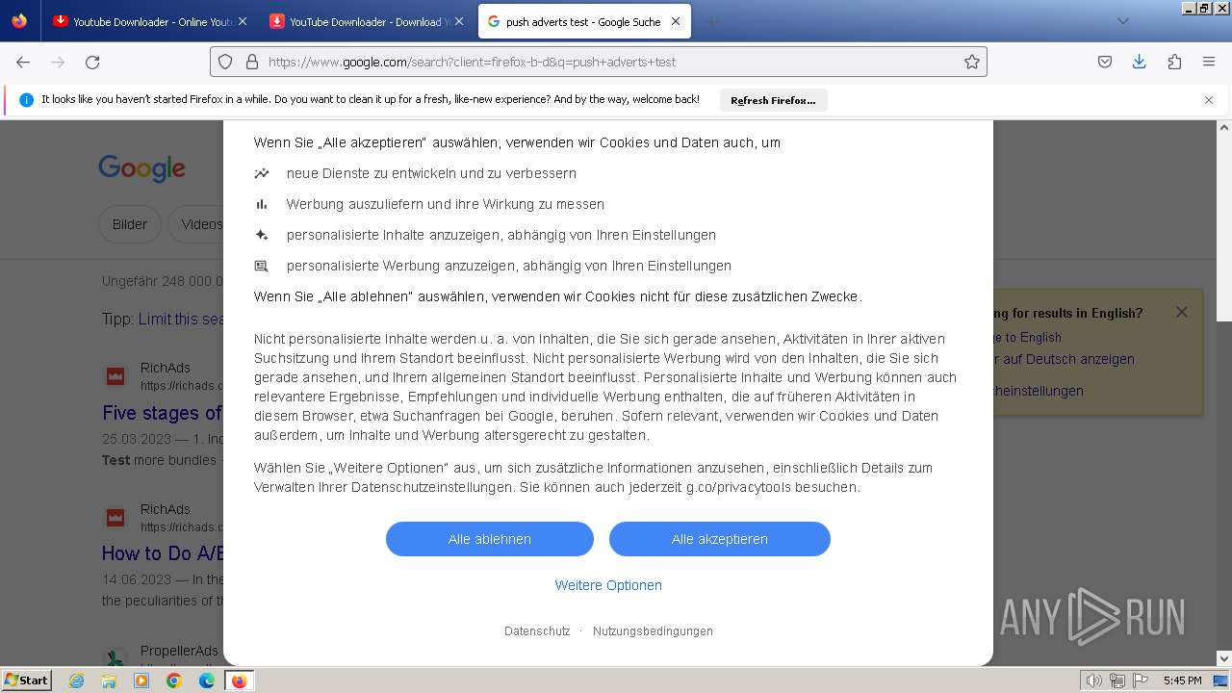Open the 'Nutzungsbedingungen' link
The image size is (1232, 693).
pos(653,631)
